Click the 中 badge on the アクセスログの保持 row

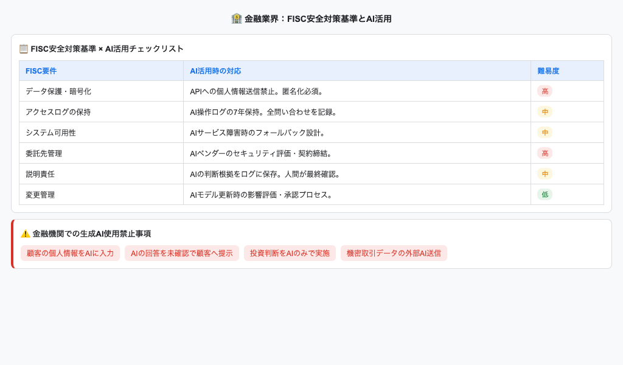coord(543,111)
